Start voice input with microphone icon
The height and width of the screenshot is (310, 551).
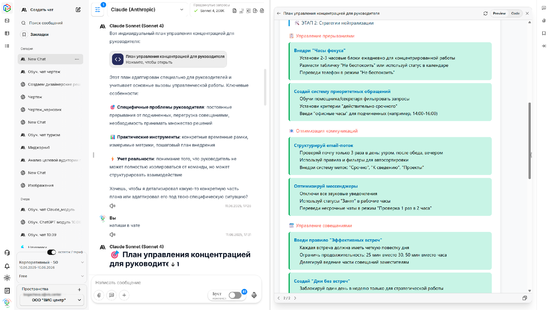254,295
